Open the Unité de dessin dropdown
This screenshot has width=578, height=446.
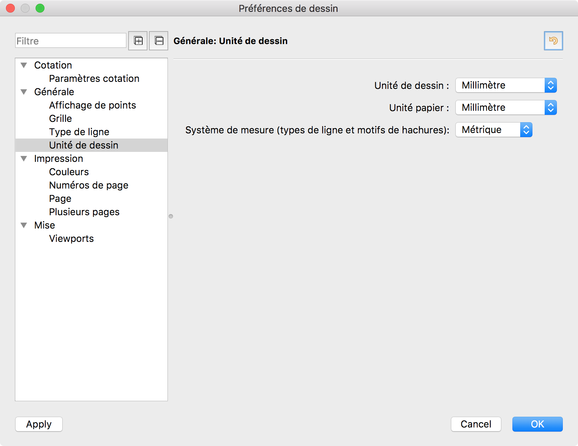tap(506, 85)
